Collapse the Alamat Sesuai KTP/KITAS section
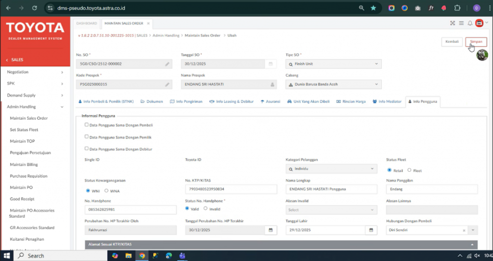 click(471, 245)
